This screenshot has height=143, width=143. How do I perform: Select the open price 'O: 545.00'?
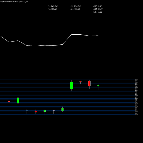pyautogui.click(x=53, y=6)
